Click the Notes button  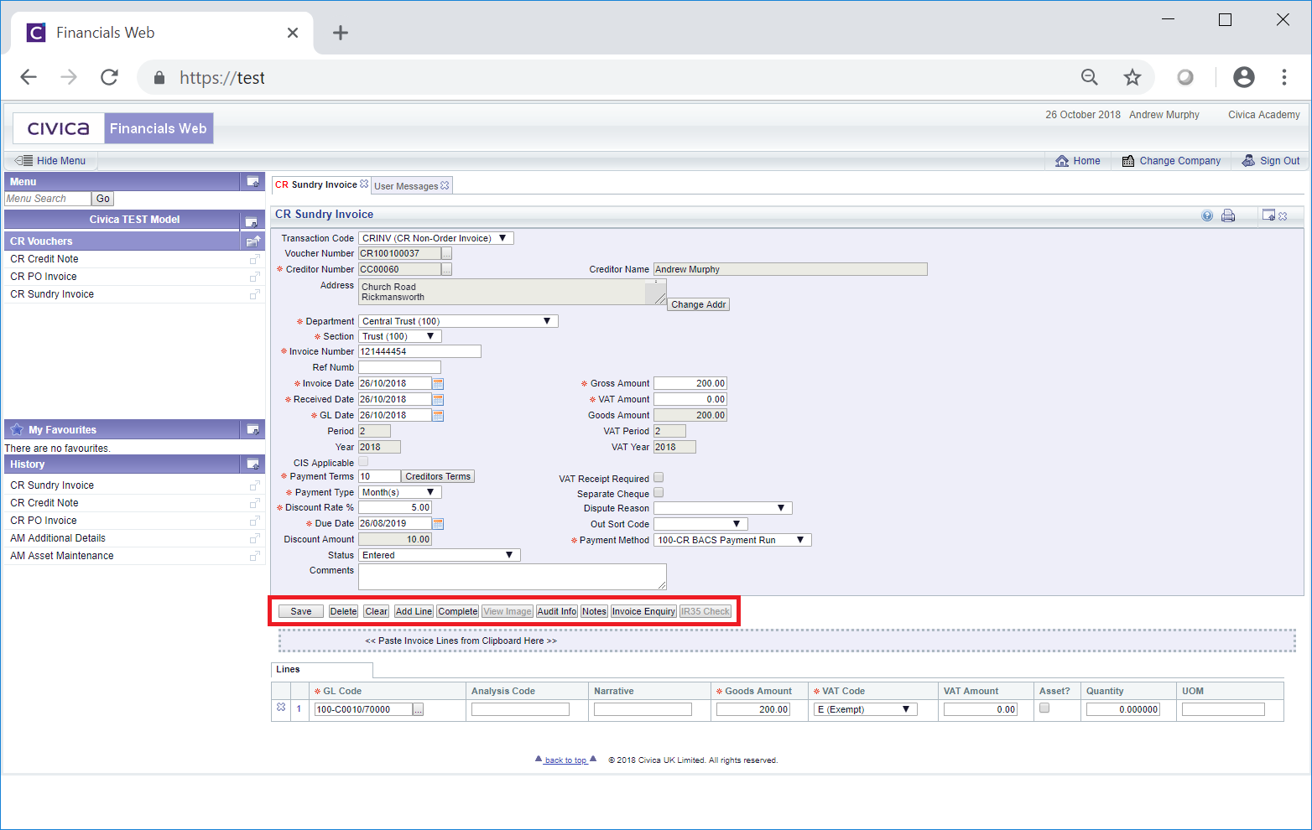(x=595, y=611)
